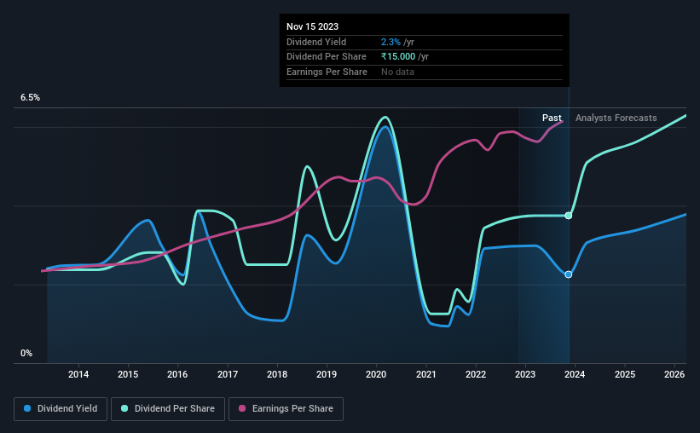Click the 2019 x-axis label
Viewport: 700px width, 433px height.
tap(327, 374)
